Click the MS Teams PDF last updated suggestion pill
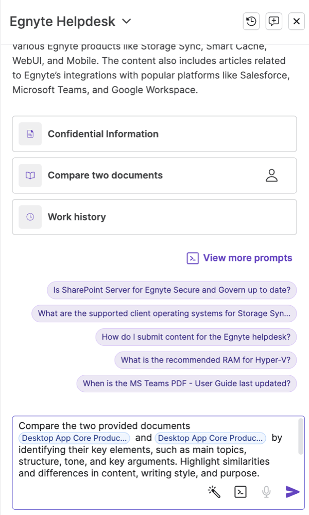The width and height of the screenshot is (309, 515). point(186,383)
